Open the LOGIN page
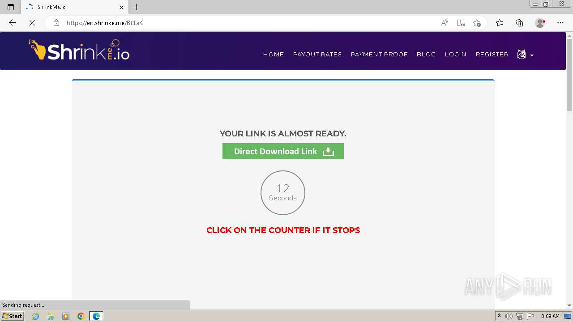 coord(456,54)
